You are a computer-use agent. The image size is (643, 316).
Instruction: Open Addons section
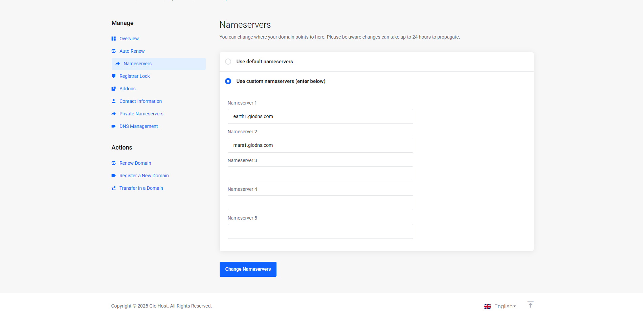(127, 89)
